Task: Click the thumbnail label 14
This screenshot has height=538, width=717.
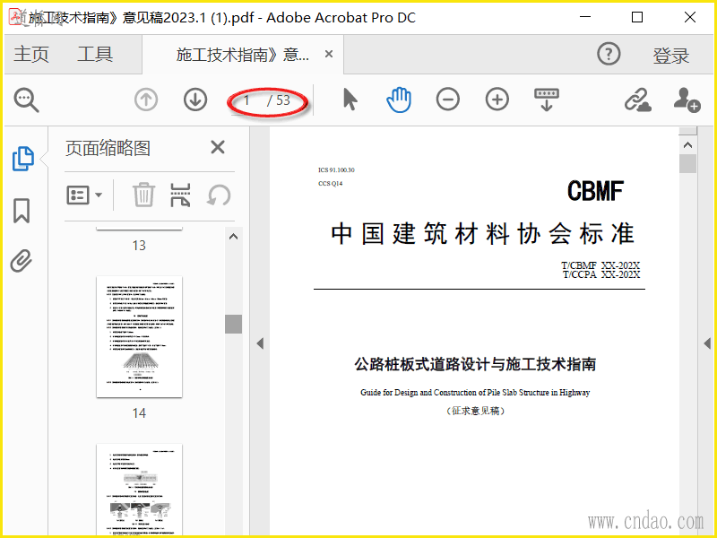Action: tap(139, 413)
